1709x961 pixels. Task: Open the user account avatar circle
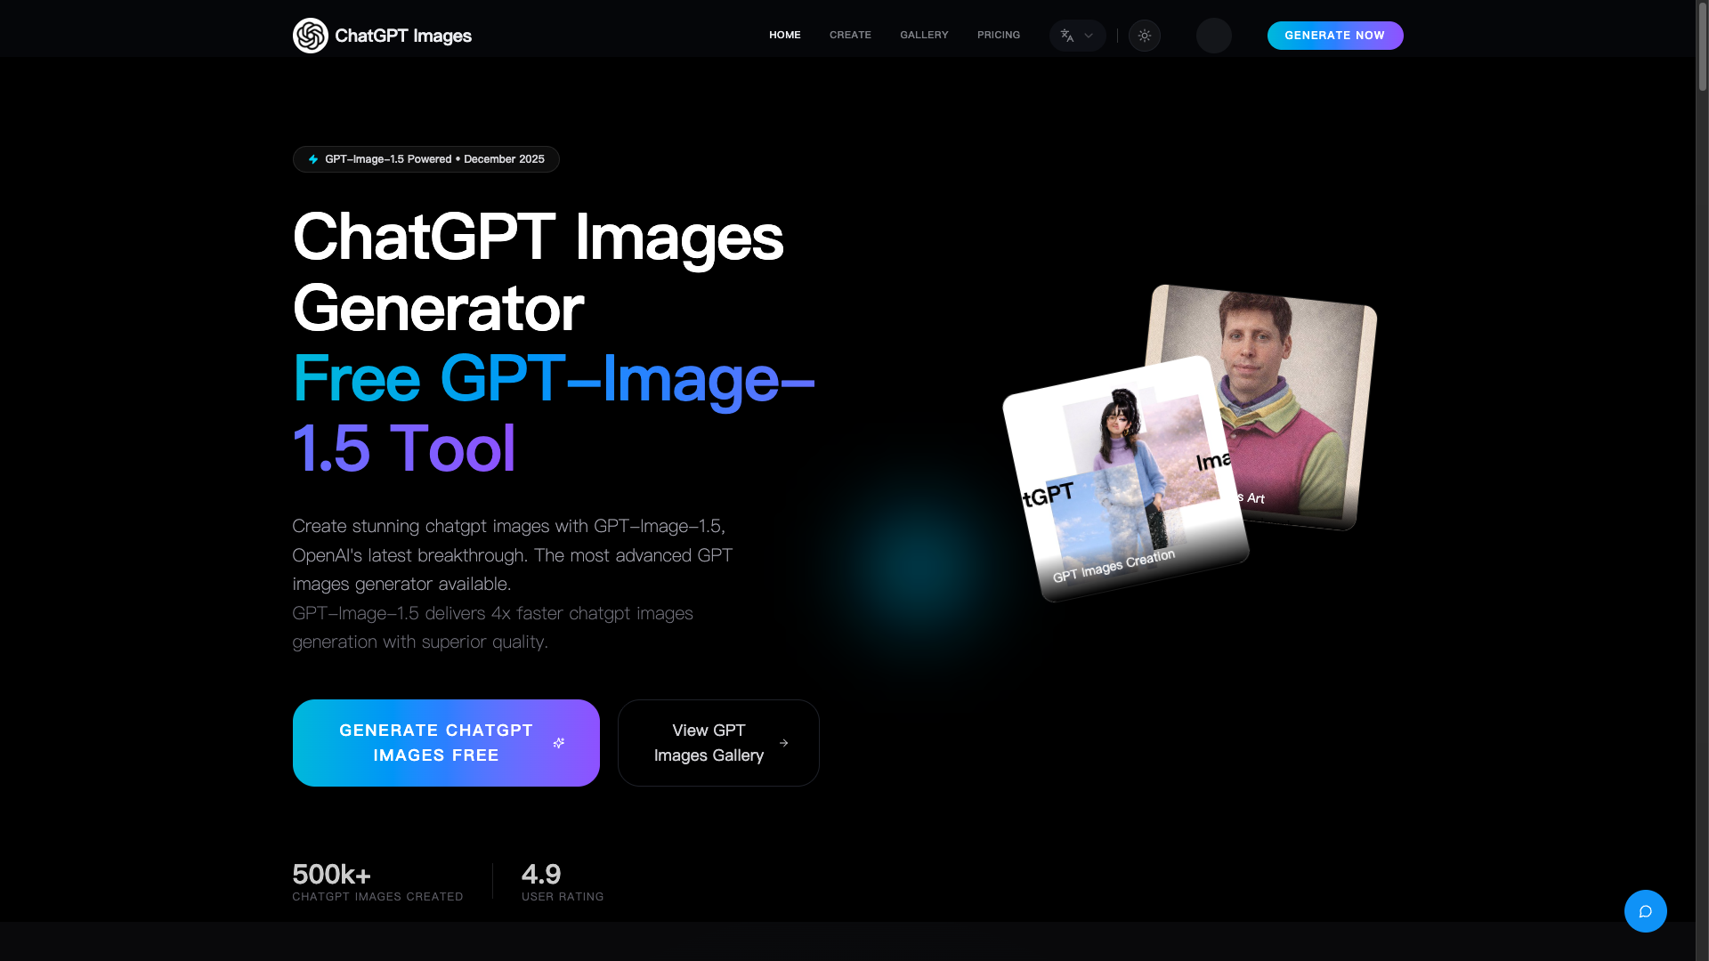(1212, 36)
